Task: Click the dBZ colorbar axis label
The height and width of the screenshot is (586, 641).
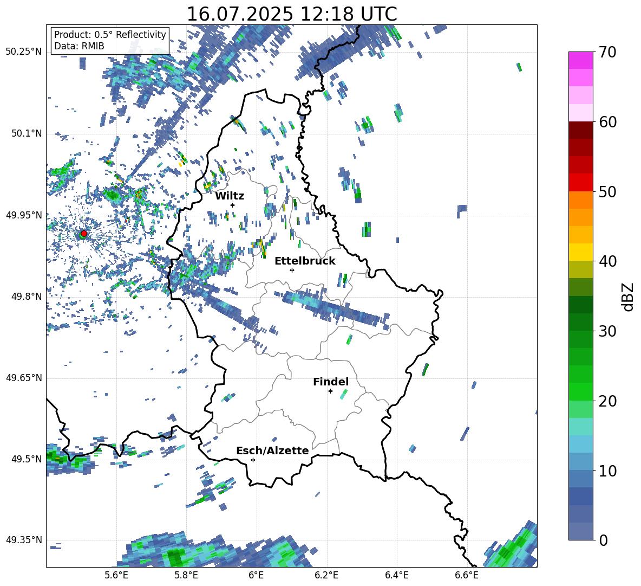Action: pyautogui.click(x=627, y=297)
